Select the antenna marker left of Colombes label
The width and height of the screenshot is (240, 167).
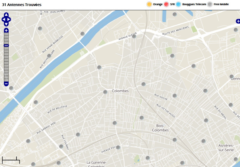point(105,92)
